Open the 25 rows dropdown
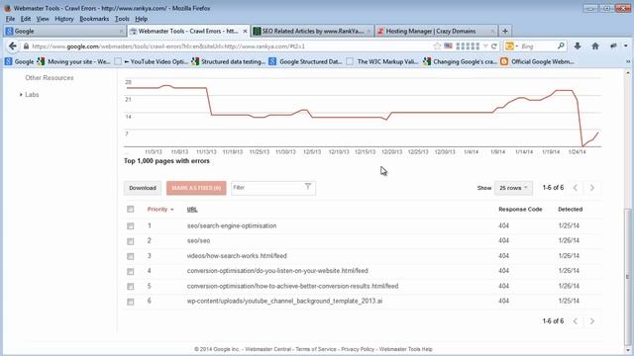This screenshot has height=356, width=634. click(513, 188)
